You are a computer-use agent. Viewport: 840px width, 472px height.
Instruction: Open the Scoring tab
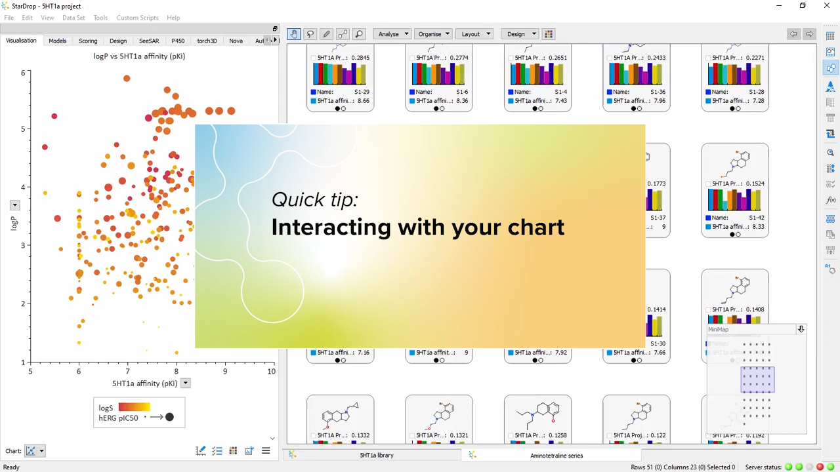[x=88, y=41]
